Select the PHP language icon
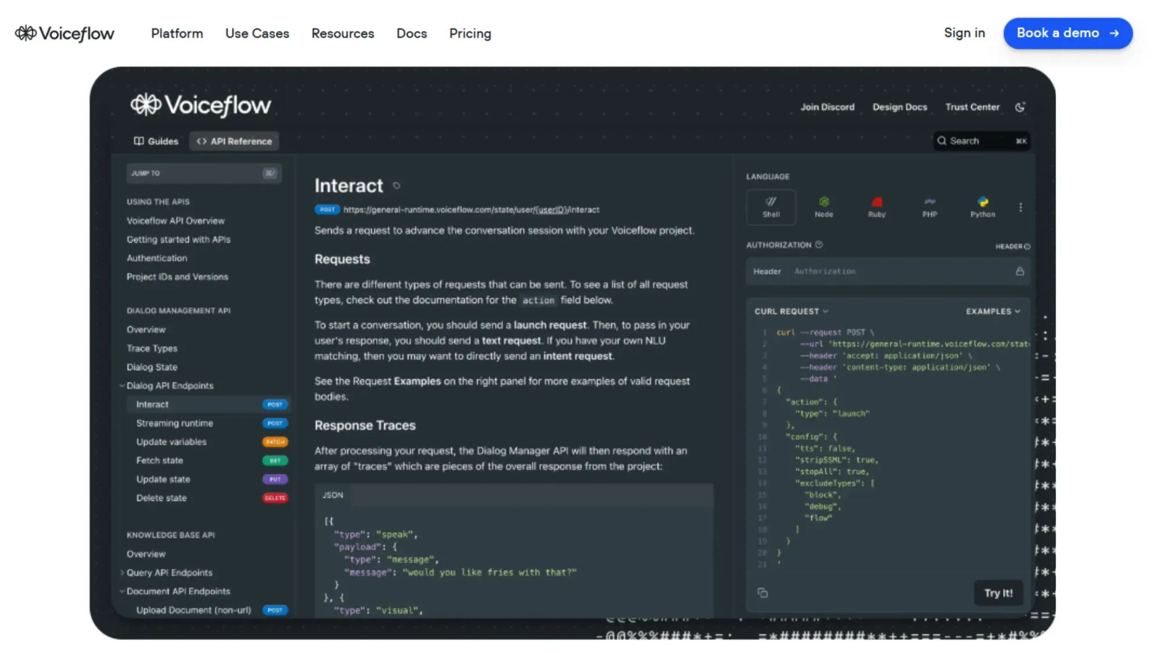The height and width of the screenshot is (653, 1161). click(929, 207)
